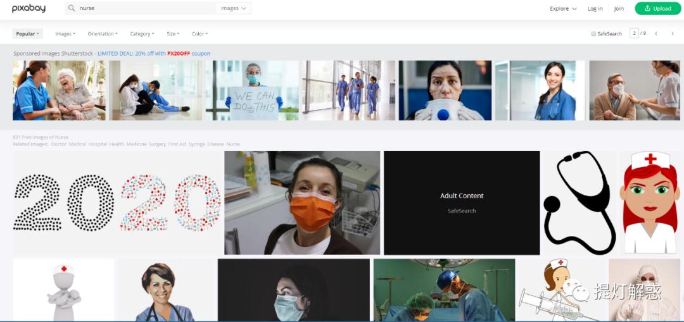684x322 pixels.
Task: Open sponsored image of nurses walking in corridor
Action: (348, 90)
